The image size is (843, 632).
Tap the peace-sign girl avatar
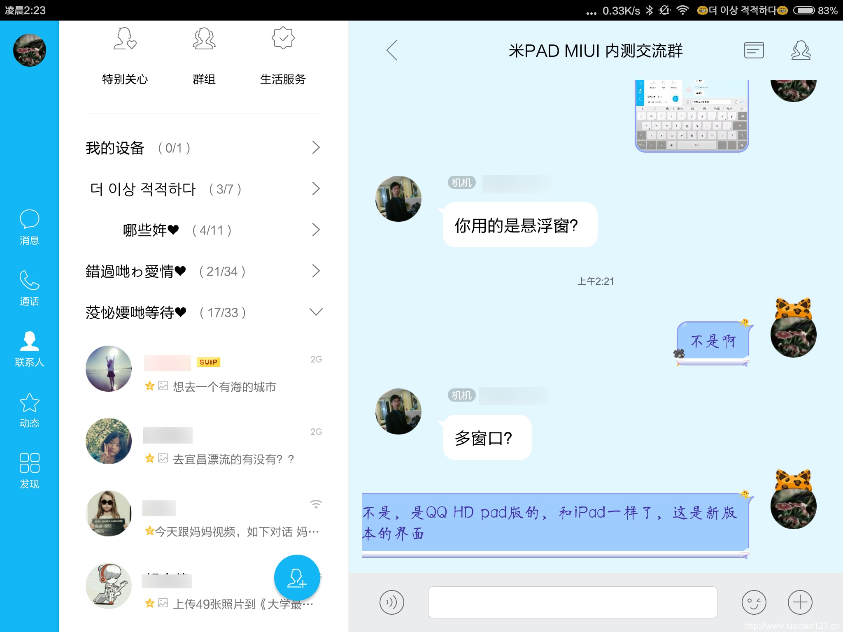click(x=109, y=441)
